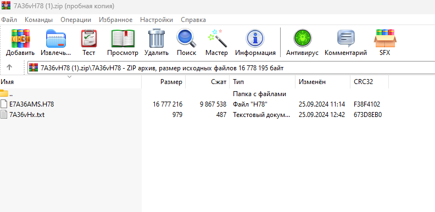
Task: Open the Избранное menu
Action: pos(116,20)
